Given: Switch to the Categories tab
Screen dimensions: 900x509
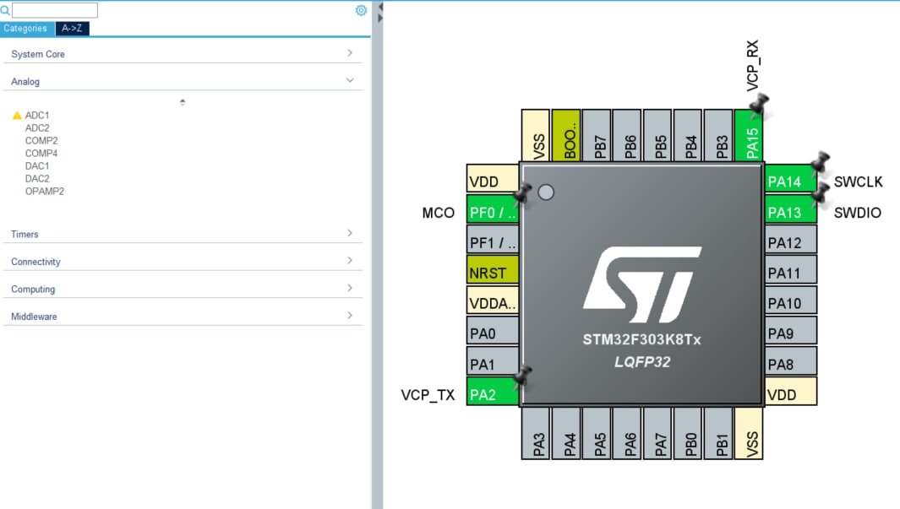Looking at the screenshot, I should pyautogui.click(x=27, y=28).
